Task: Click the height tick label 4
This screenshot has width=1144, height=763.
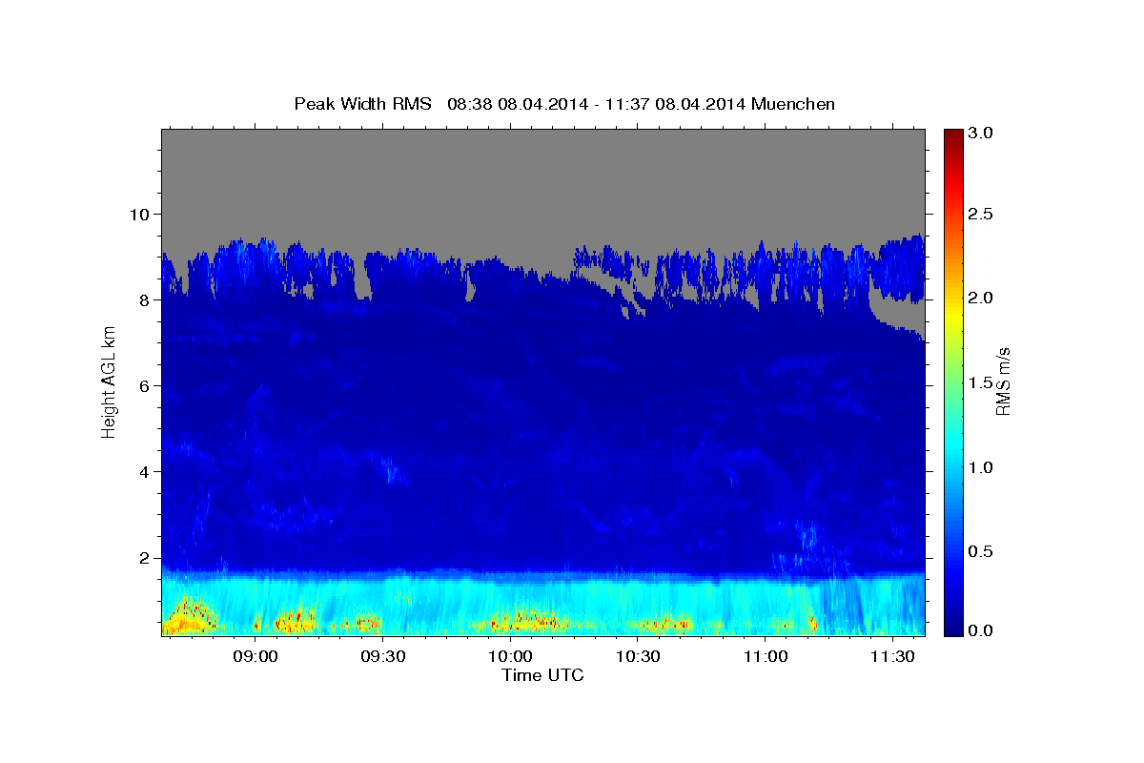Action: [145, 472]
